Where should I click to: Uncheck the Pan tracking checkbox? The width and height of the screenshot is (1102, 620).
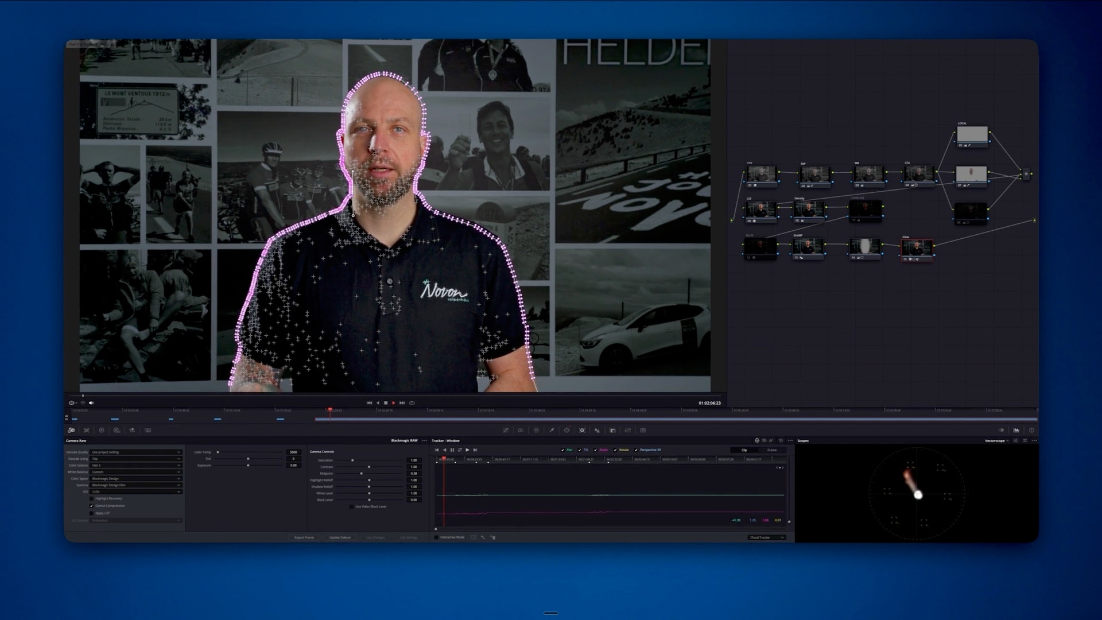click(x=562, y=450)
